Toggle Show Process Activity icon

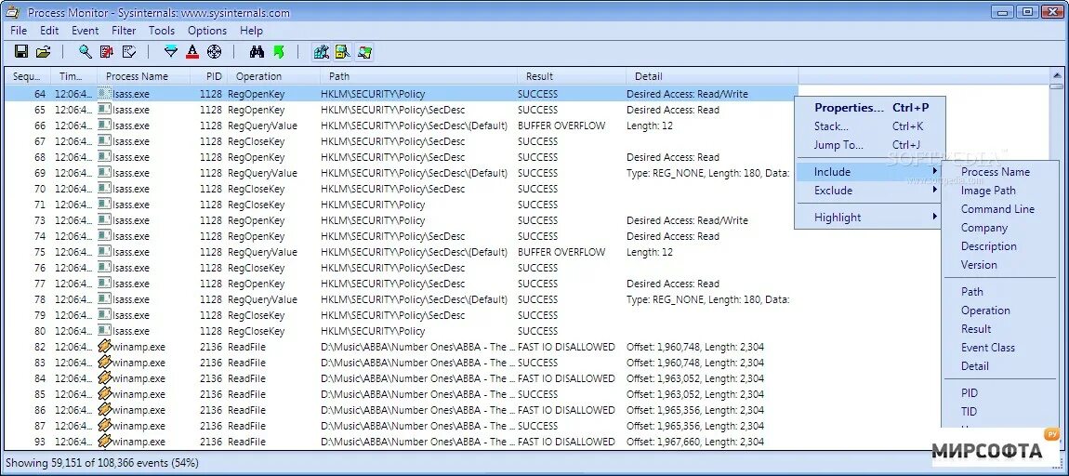(364, 51)
